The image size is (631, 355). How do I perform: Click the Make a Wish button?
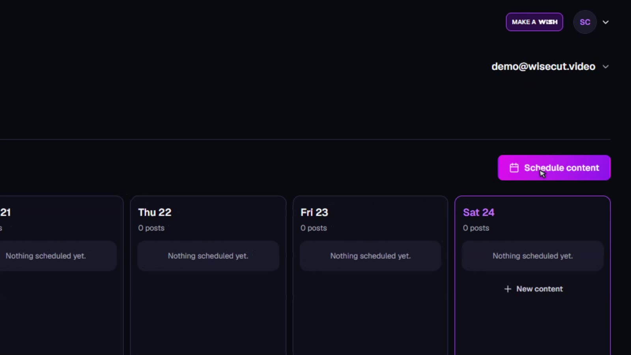[534, 22]
